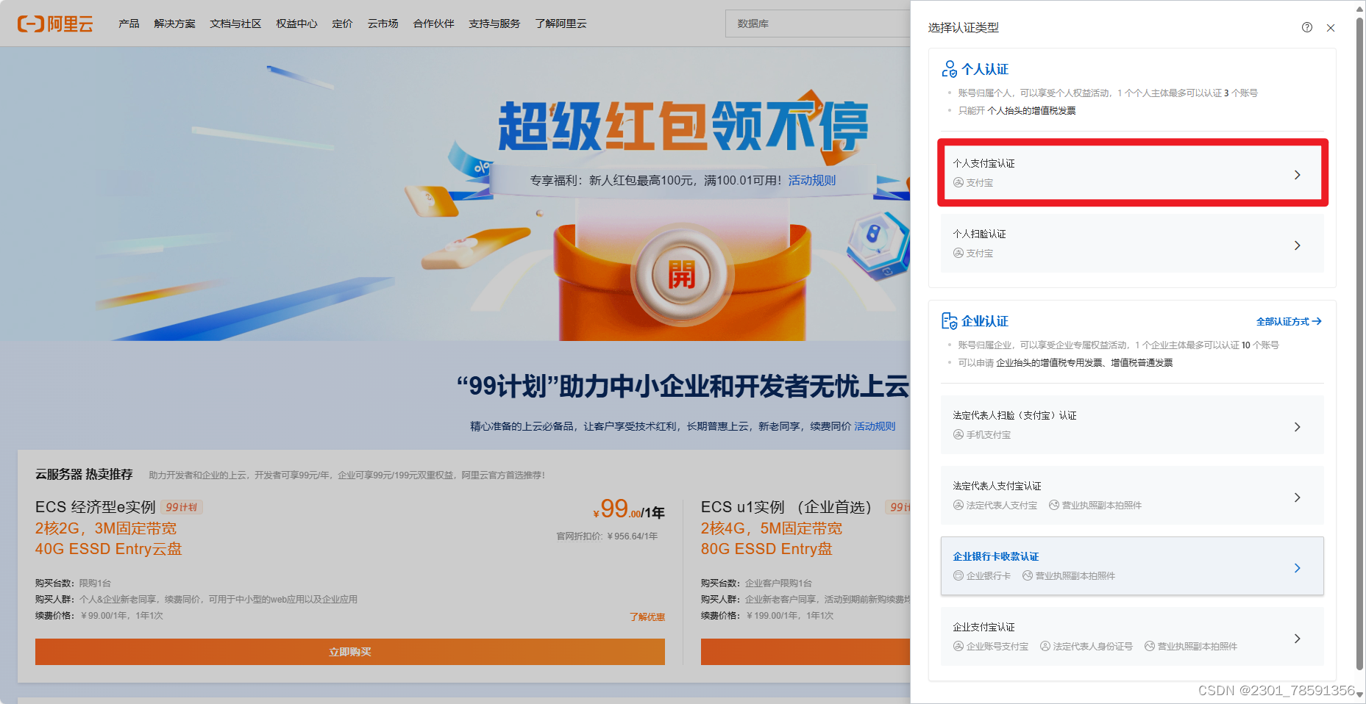Open the 文档与社区 menu

[x=235, y=24]
